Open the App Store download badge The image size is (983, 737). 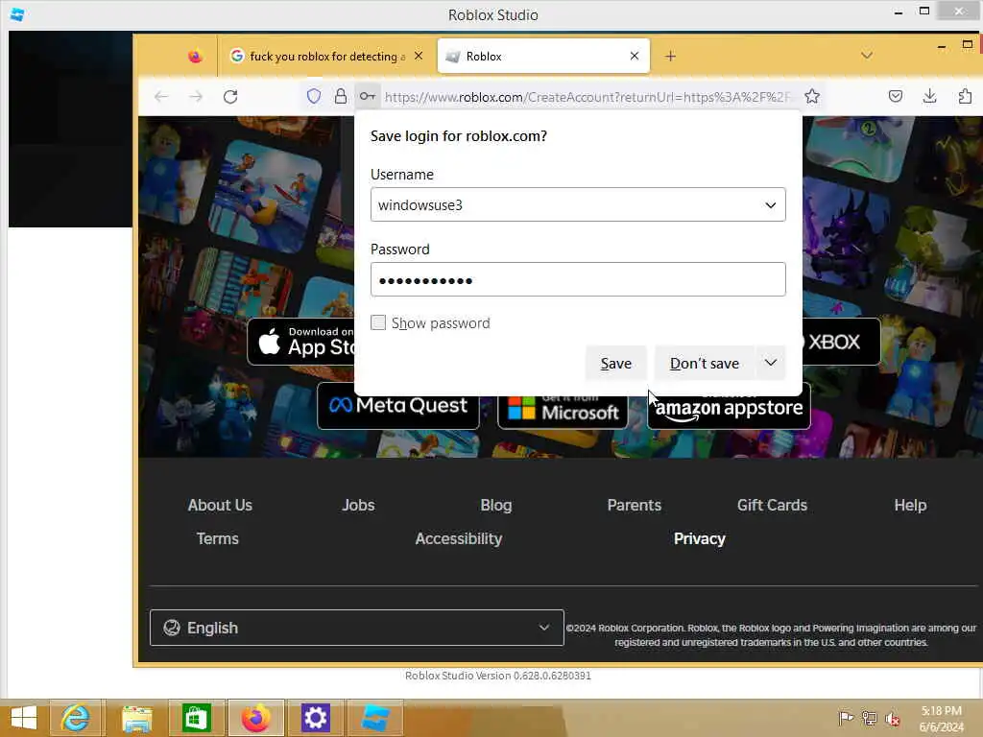[x=300, y=343]
